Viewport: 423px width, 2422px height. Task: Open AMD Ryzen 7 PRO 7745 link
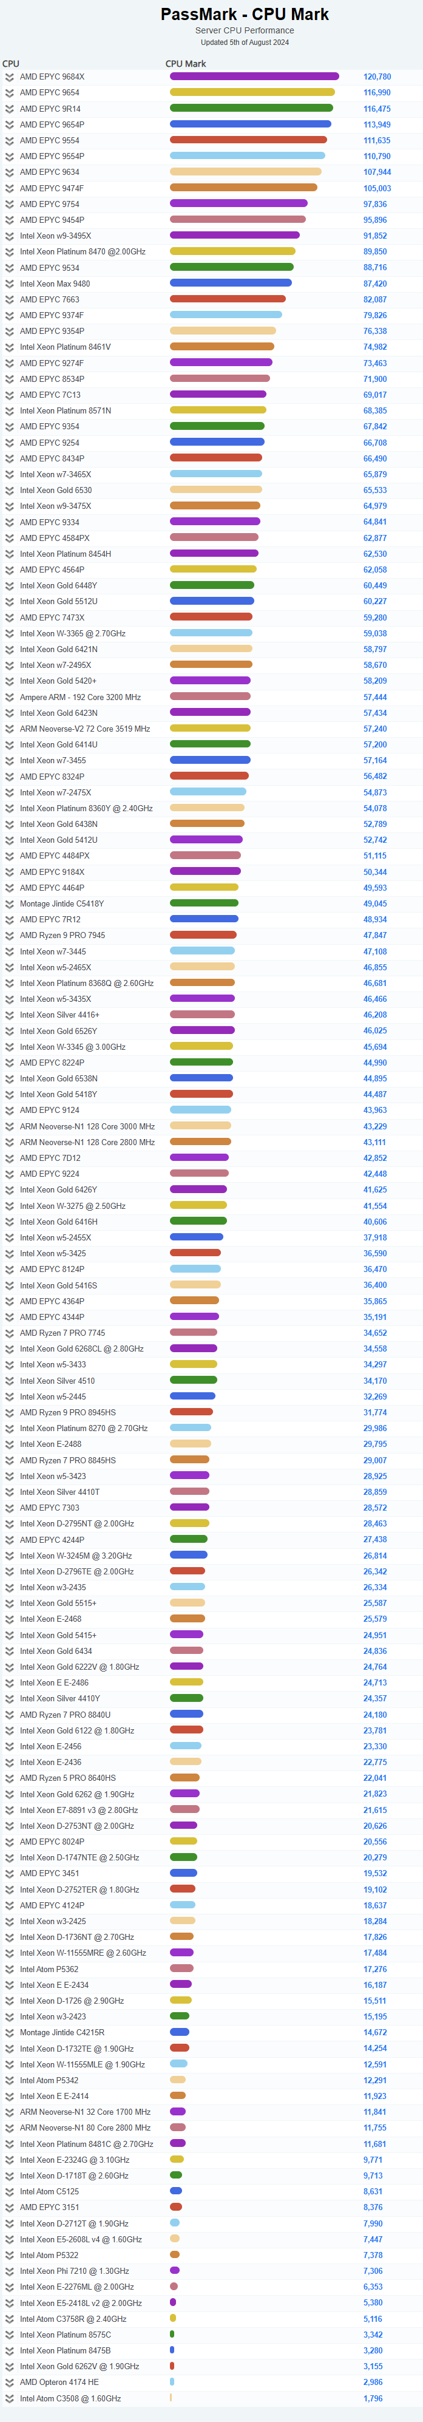pyautogui.click(x=62, y=1333)
